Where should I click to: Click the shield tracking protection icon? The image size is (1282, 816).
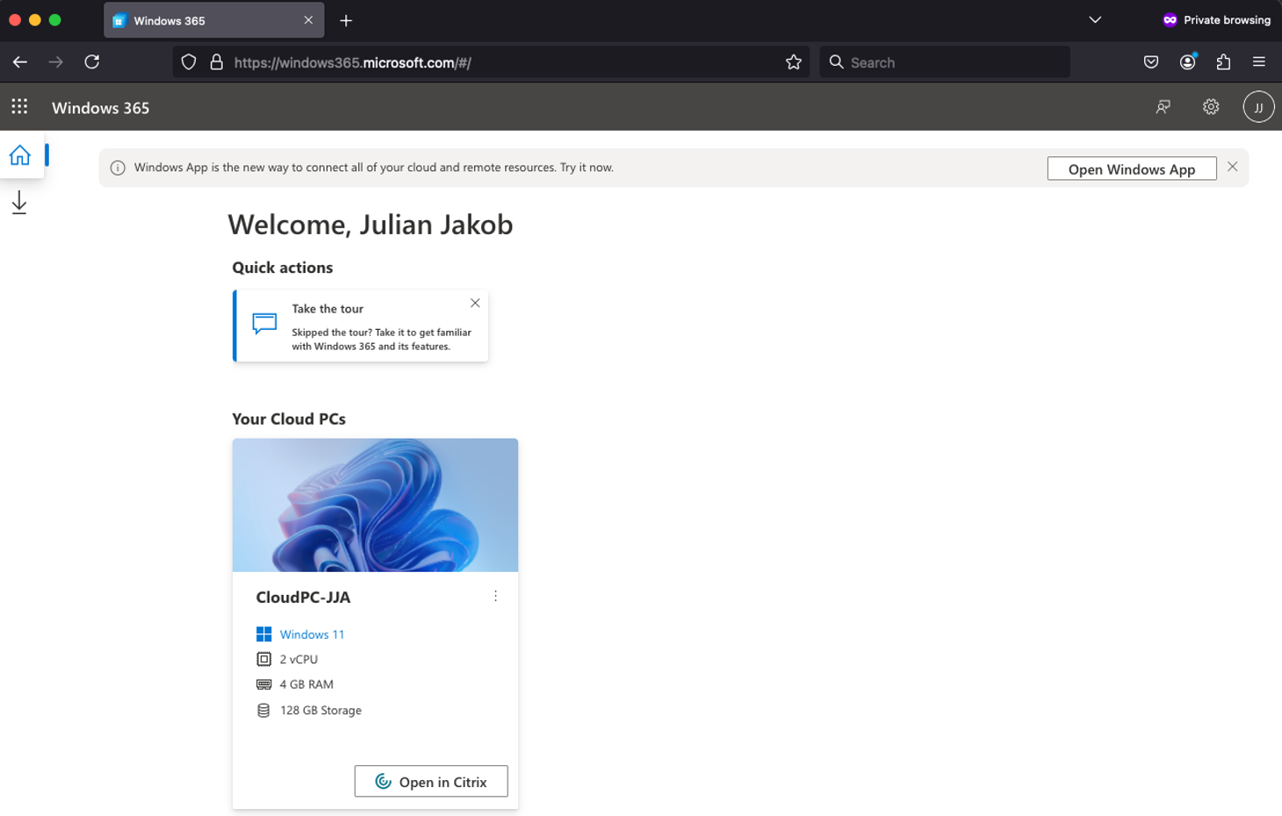point(189,62)
